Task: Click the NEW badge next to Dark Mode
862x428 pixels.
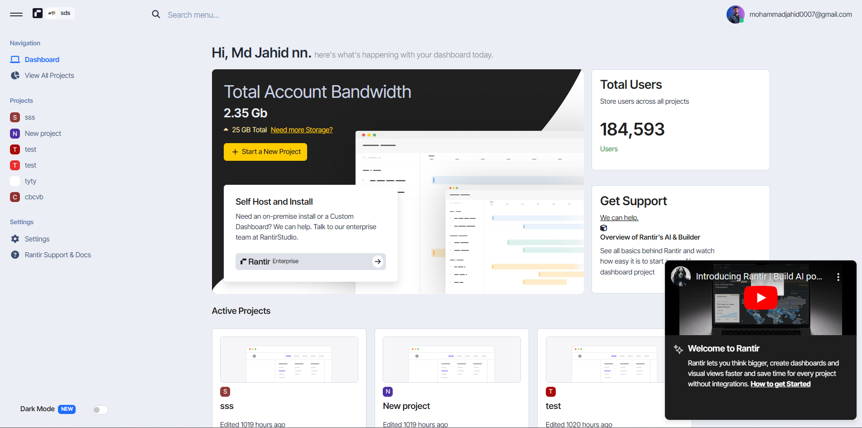Action: pyautogui.click(x=67, y=409)
